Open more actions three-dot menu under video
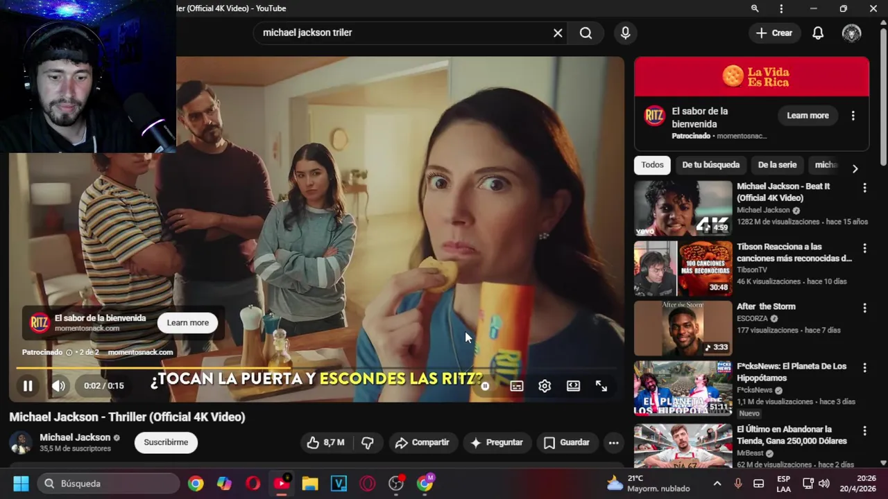This screenshot has height=499, width=888. tap(613, 442)
